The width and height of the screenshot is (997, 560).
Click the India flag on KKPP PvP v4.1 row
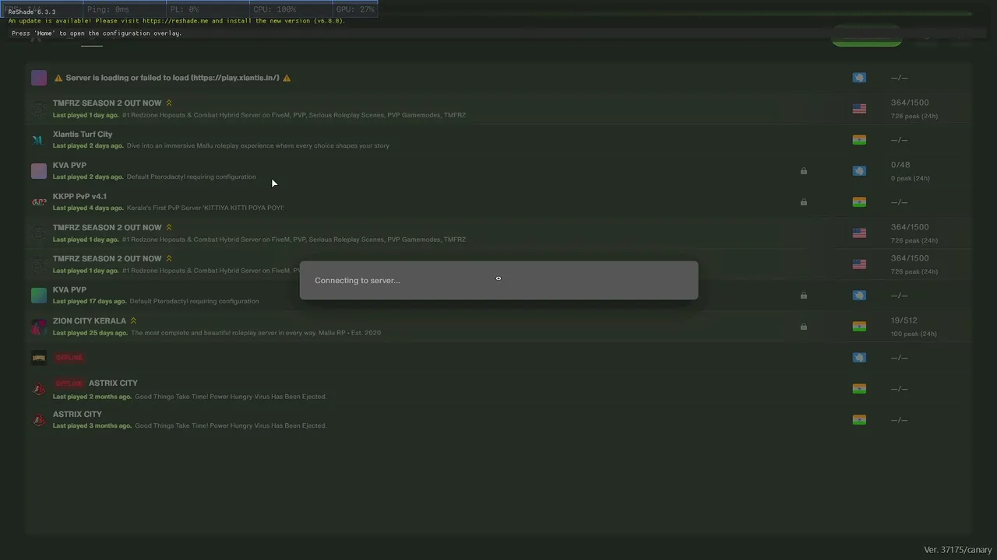859,202
